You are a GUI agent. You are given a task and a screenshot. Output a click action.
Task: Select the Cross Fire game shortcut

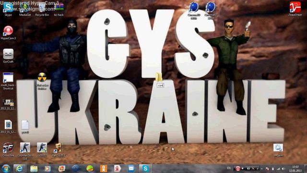(8, 149)
